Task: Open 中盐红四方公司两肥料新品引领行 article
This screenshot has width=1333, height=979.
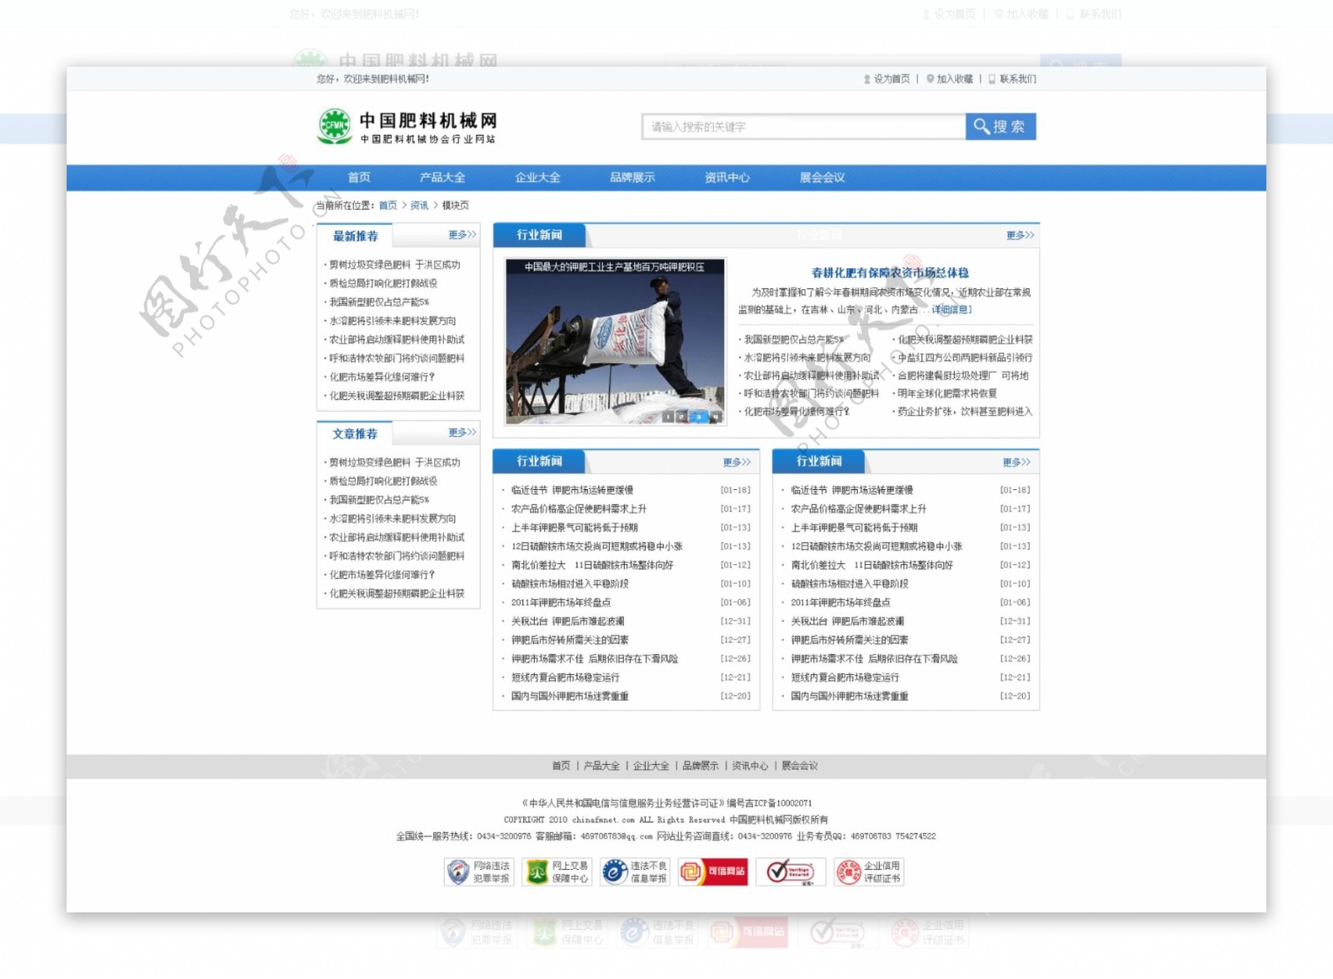Action: [965, 357]
